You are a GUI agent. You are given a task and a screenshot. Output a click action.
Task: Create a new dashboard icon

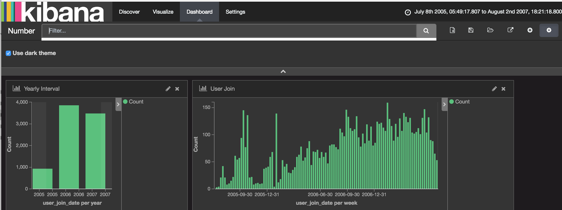(x=452, y=31)
